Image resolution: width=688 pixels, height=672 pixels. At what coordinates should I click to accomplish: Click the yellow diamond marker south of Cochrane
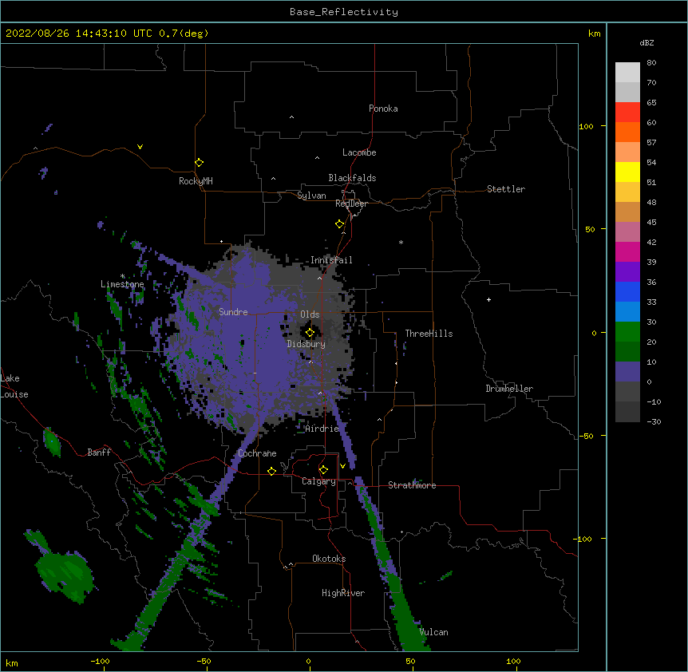(271, 471)
